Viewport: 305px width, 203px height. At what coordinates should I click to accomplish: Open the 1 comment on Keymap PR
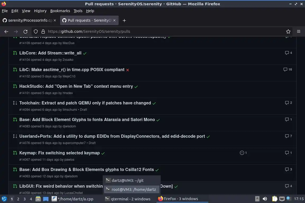click(x=288, y=153)
